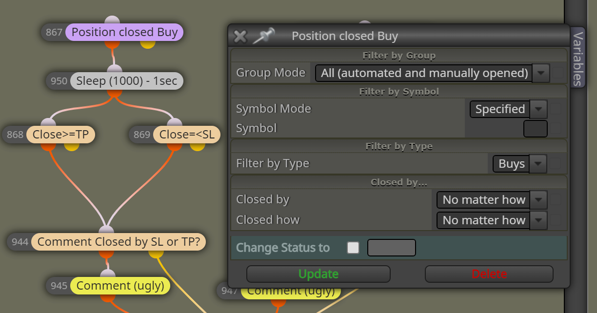Click yellow output connector of Position closed Buy
The height and width of the screenshot is (313, 597).
click(x=148, y=43)
